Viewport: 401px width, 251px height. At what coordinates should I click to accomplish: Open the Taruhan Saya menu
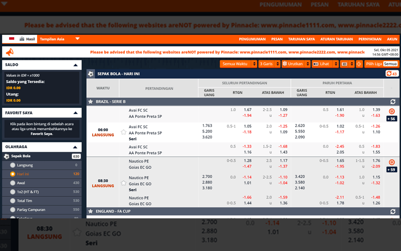[302, 39]
